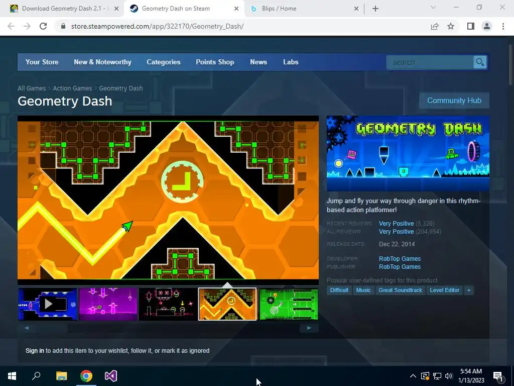
Task: Click the network icon in system tray
Action: click(437, 376)
